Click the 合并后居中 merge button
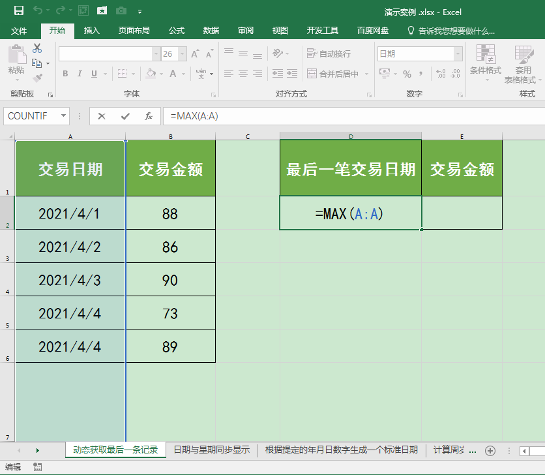The height and width of the screenshot is (475, 545). [333, 74]
